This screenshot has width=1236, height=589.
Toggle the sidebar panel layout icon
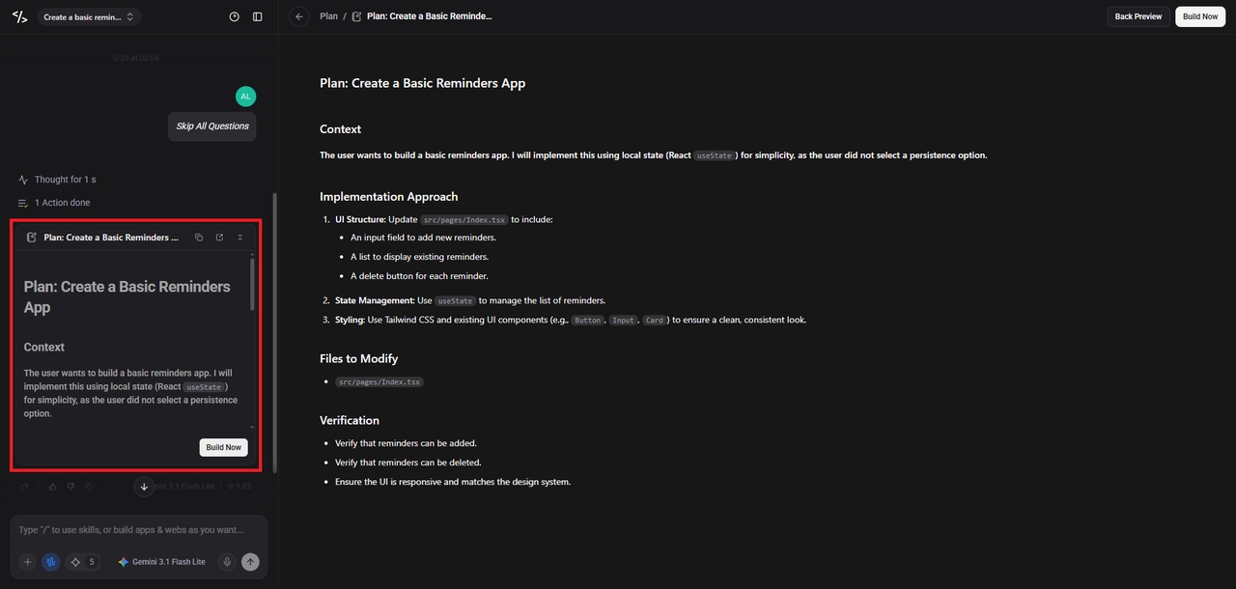[257, 16]
